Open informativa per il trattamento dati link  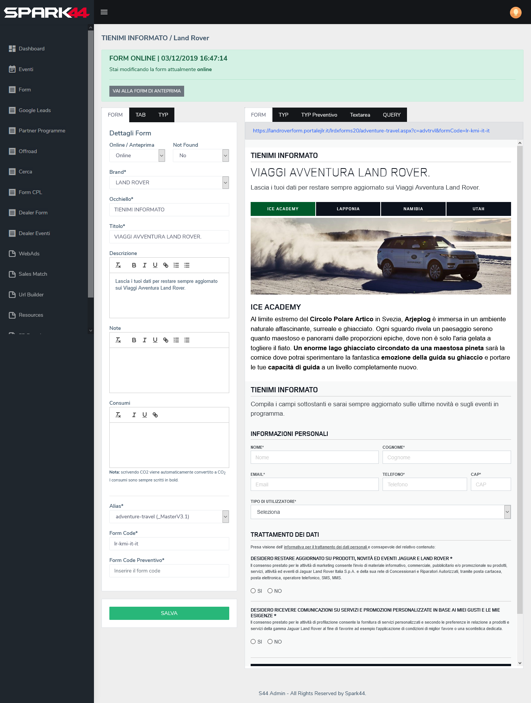coord(325,547)
